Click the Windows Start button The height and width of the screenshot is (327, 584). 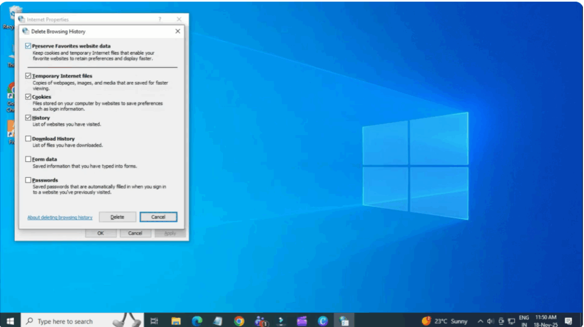point(10,321)
